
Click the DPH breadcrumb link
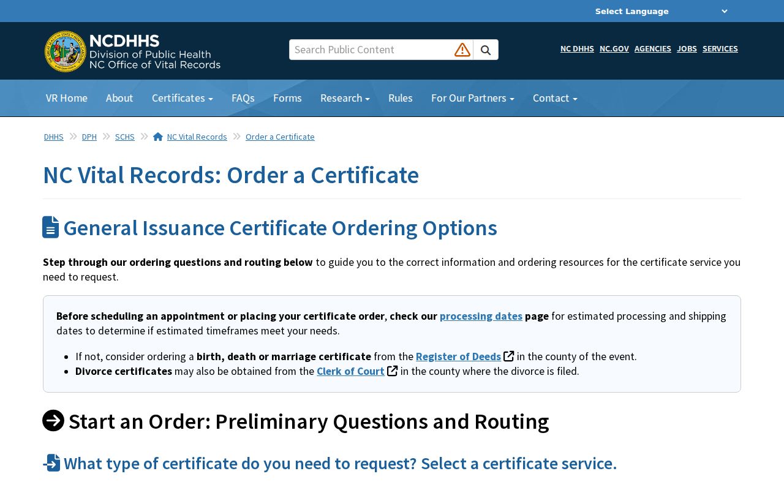click(89, 137)
